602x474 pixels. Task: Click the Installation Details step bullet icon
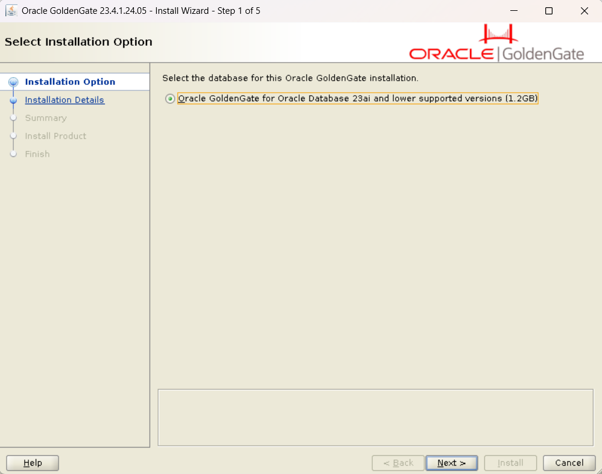(13, 101)
